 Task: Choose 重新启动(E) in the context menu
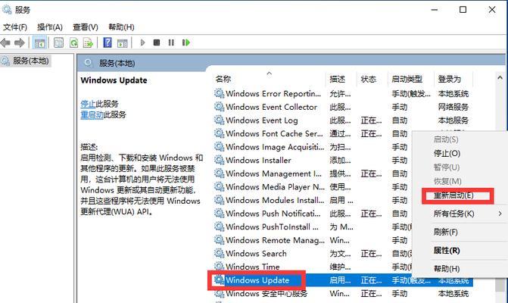point(453,195)
